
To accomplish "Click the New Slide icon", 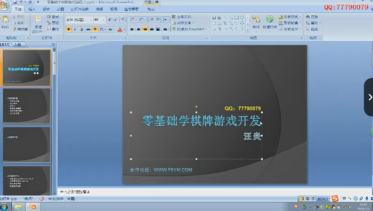I will click(38, 20).
